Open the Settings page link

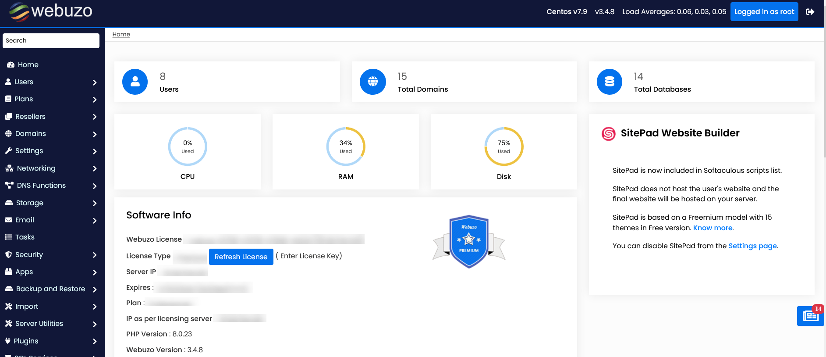tap(752, 246)
